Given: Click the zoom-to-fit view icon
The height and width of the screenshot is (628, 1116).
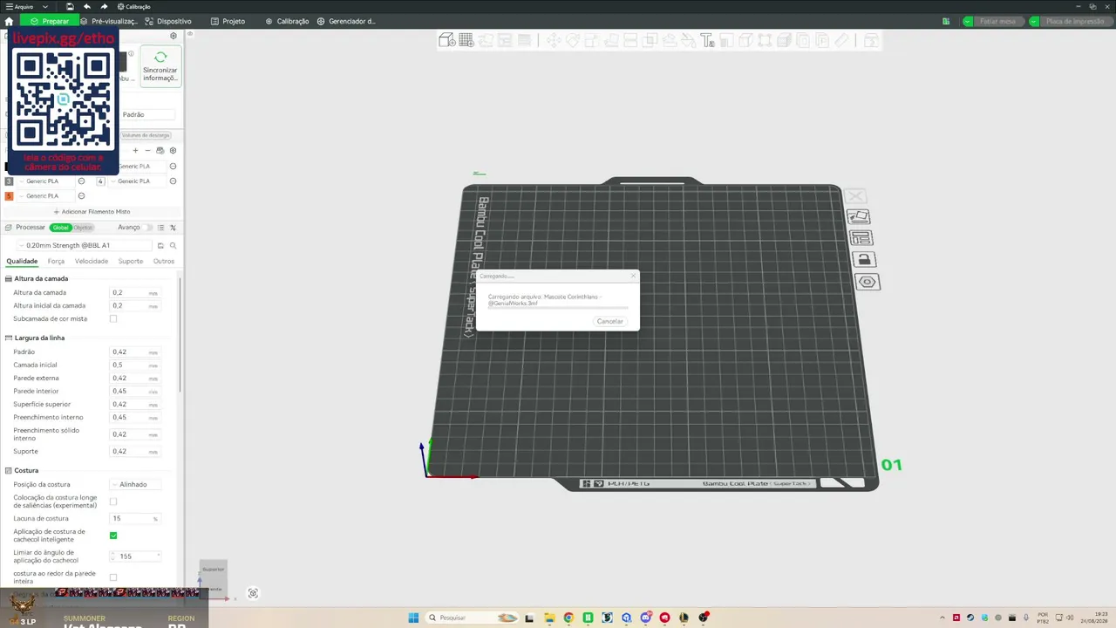Looking at the screenshot, I should (253, 593).
